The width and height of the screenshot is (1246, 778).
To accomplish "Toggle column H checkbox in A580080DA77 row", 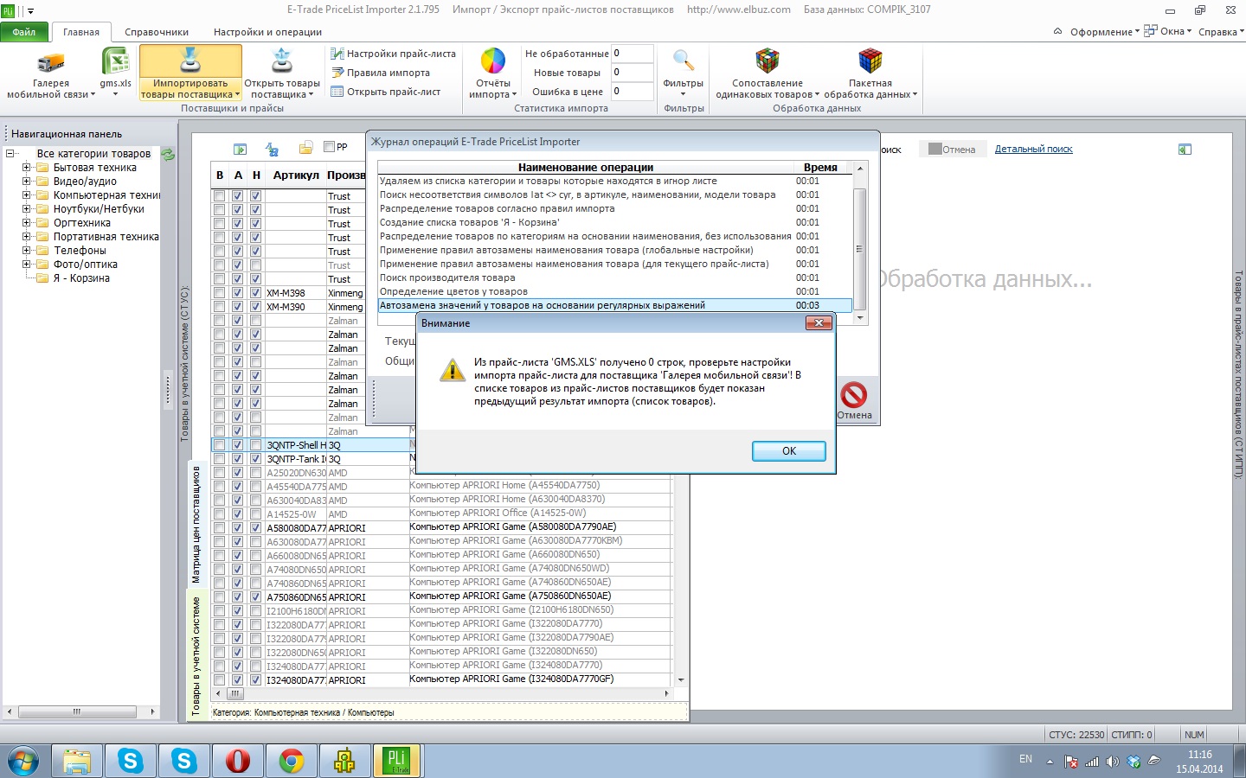I will pyautogui.click(x=255, y=528).
